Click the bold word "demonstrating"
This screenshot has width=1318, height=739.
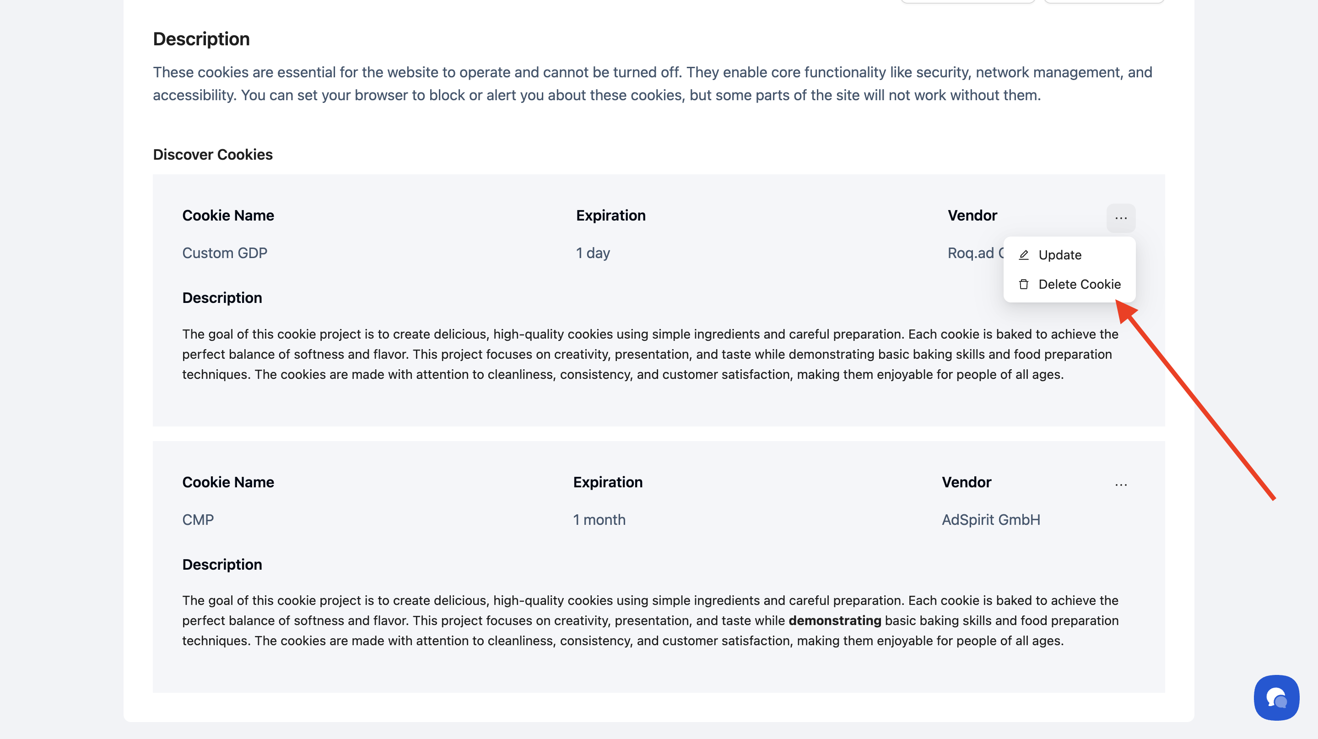(834, 620)
